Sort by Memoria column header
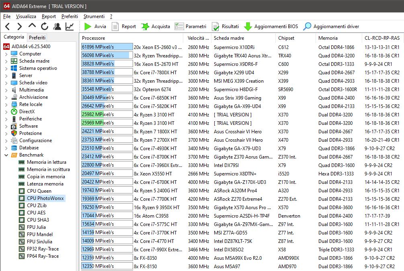Screen dimensions: 404x271 click(338, 38)
